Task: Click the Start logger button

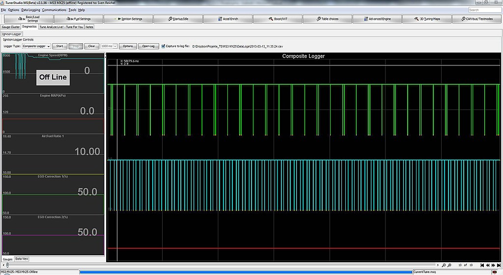Action: [59, 46]
